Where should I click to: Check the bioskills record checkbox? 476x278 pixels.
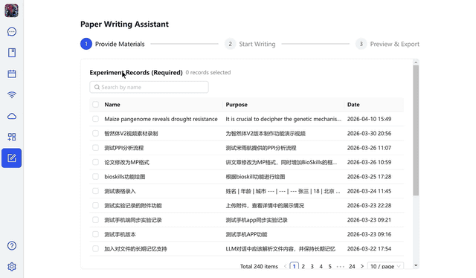tap(96, 177)
